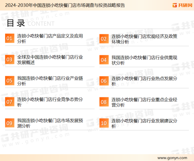Visit www.gonyn.com link in footer
Viewport: 194px width, 161px height.
pyautogui.click(x=172, y=158)
